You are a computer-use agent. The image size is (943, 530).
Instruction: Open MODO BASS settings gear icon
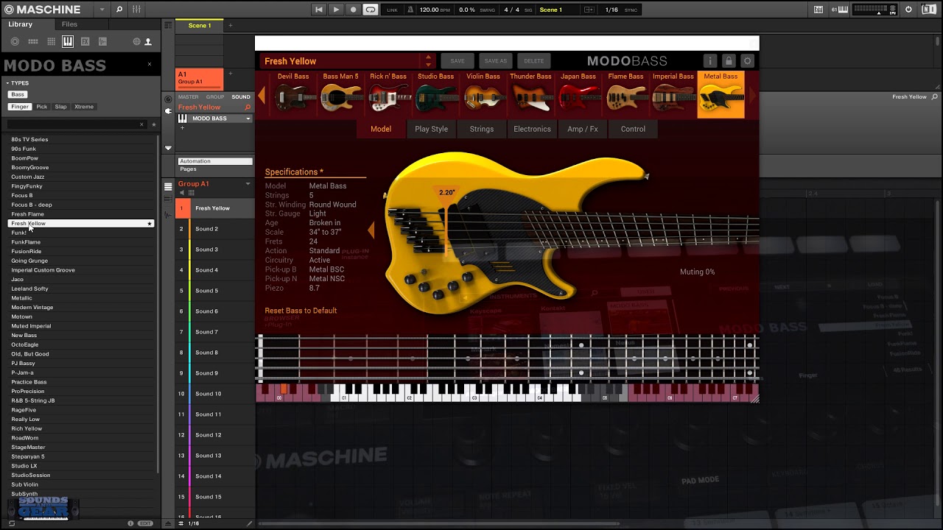tap(747, 61)
